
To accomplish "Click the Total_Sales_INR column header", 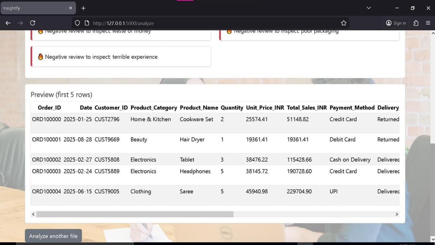I will [x=306, y=107].
